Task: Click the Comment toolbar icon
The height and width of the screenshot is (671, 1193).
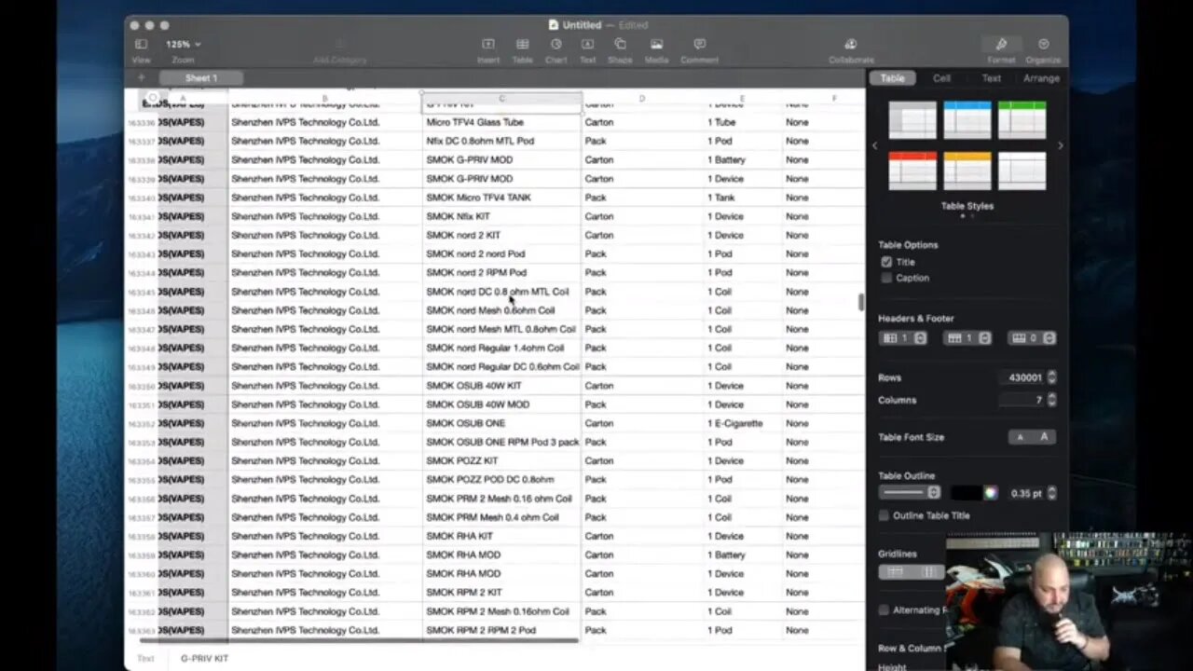Action: pyautogui.click(x=699, y=44)
